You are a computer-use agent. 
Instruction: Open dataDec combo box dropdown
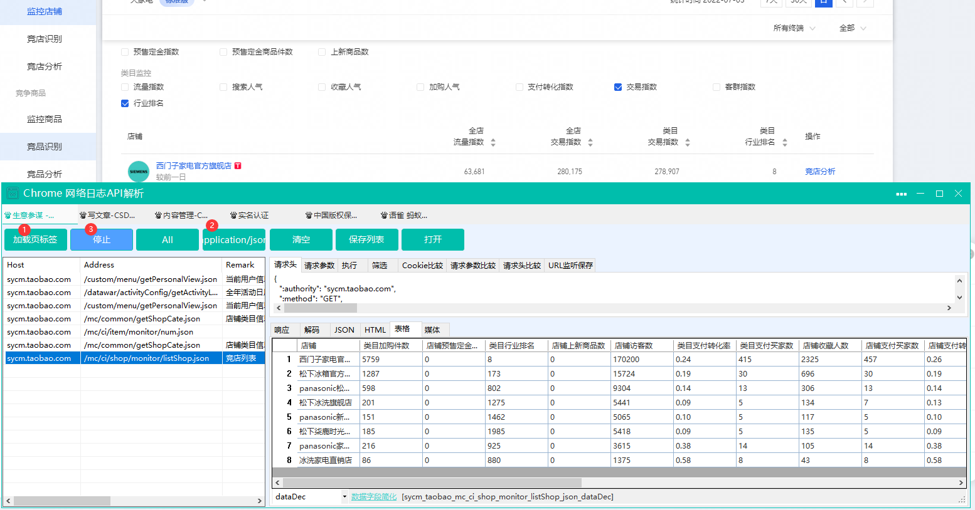coord(344,497)
